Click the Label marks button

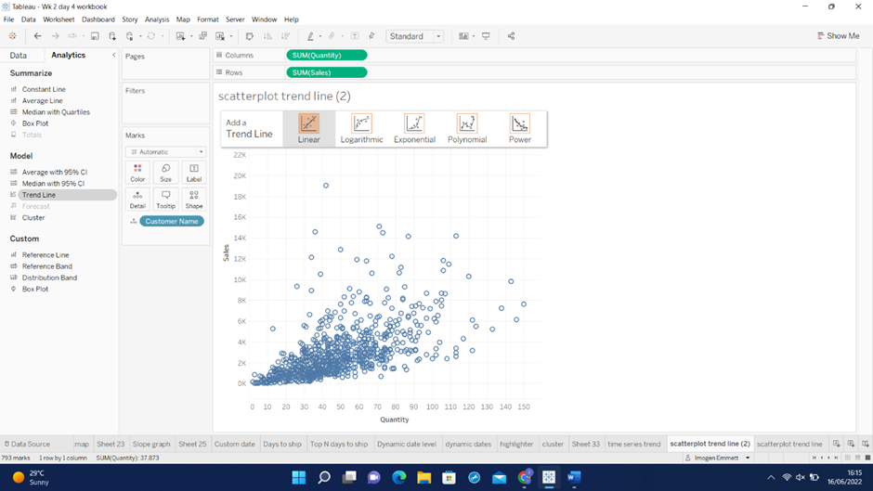193,172
